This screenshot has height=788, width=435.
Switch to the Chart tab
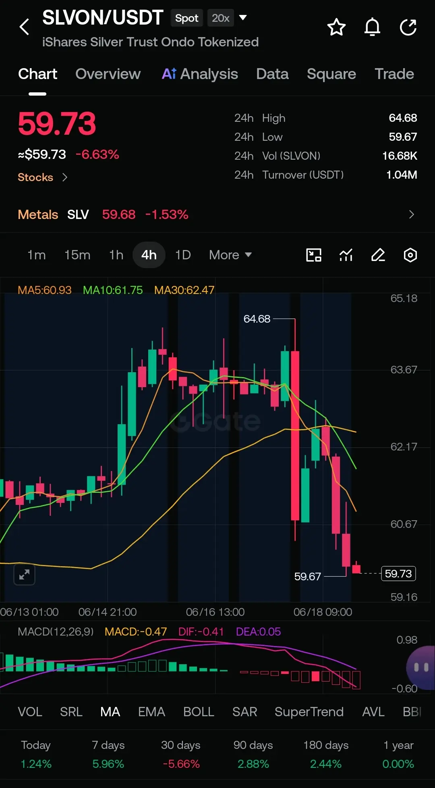click(x=37, y=74)
